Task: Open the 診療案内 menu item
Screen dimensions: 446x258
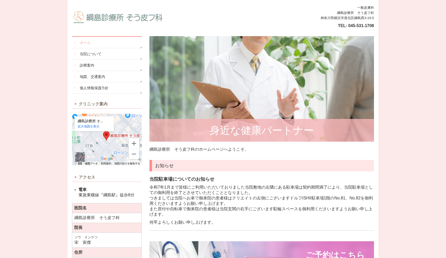Action: pos(87,65)
